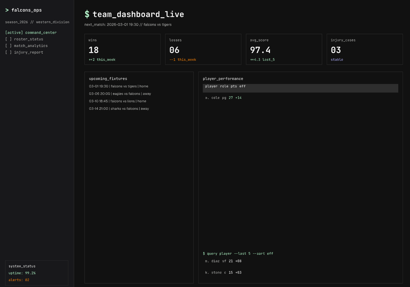Select the avg_score stat card
This screenshot has width=410, height=287.
[x=283, y=49]
